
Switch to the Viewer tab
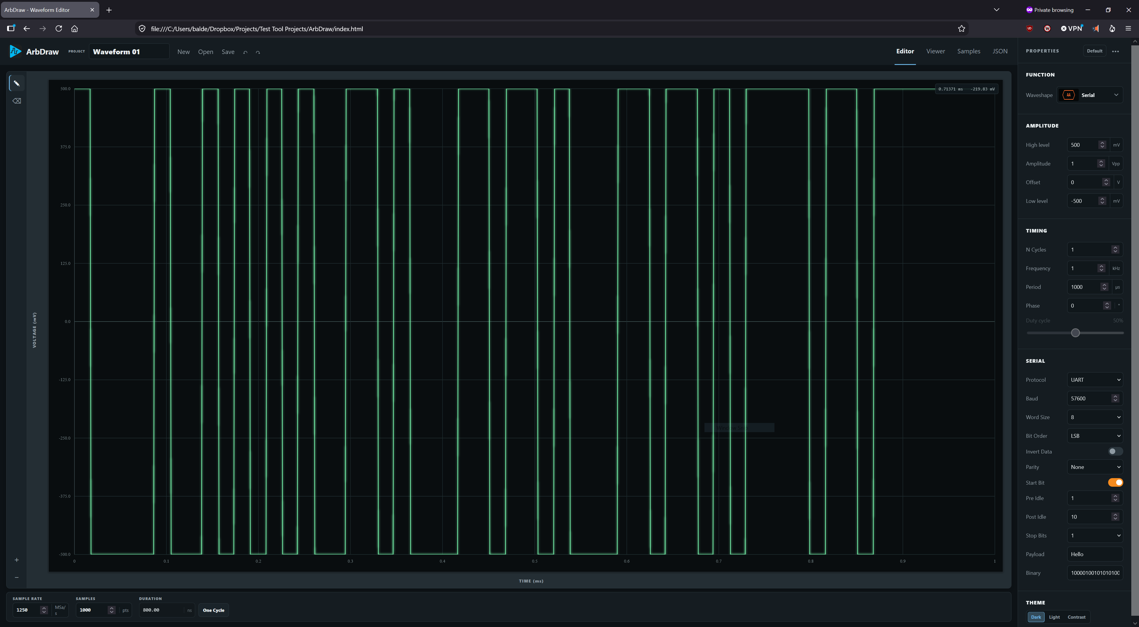click(936, 51)
